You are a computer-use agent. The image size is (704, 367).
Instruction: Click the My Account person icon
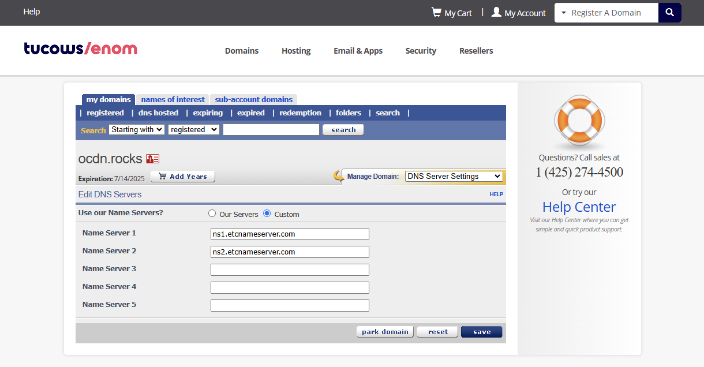point(496,12)
